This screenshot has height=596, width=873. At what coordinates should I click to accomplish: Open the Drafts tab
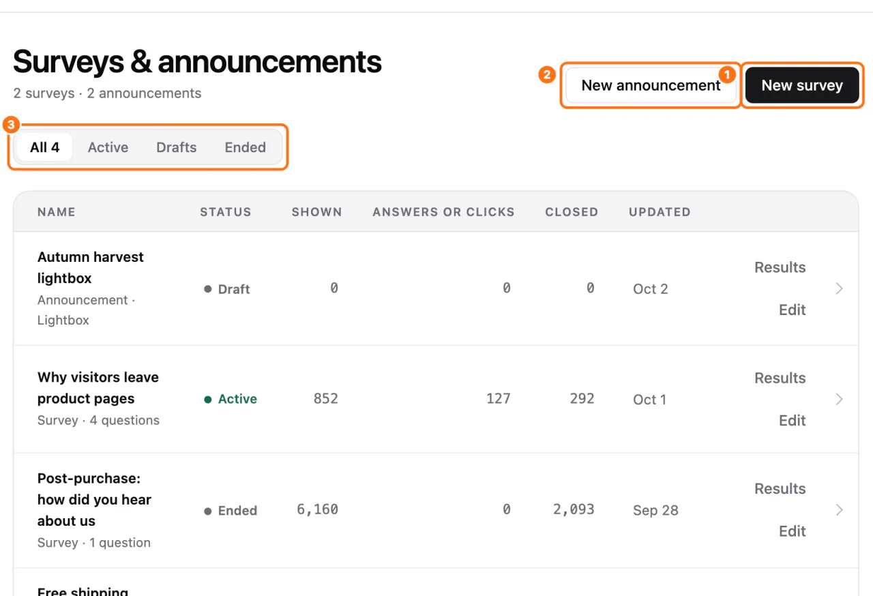coord(177,147)
